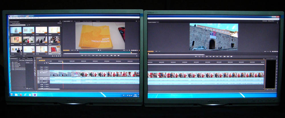Click Lift in the Program monitor
This screenshot has height=118, width=285.
pyautogui.click(x=225, y=56)
